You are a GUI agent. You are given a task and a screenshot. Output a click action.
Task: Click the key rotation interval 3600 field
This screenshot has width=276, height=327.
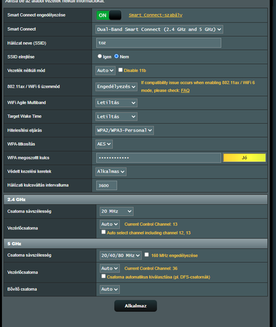pos(106,185)
